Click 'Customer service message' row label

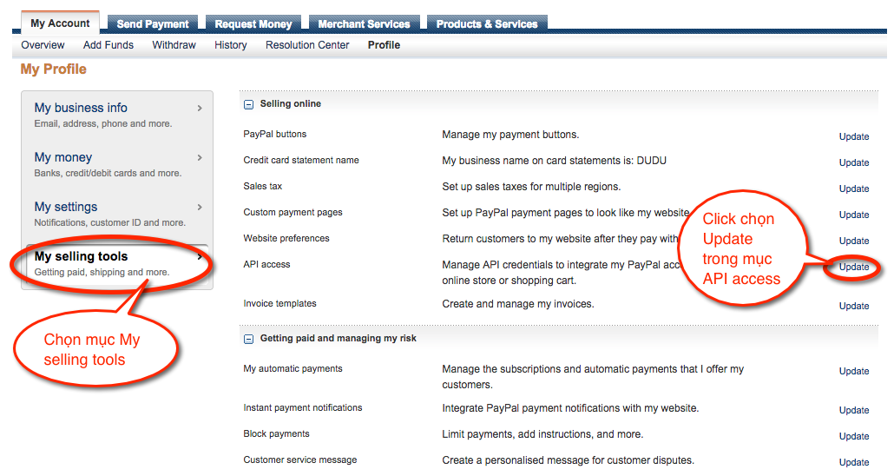(x=300, y=460)
